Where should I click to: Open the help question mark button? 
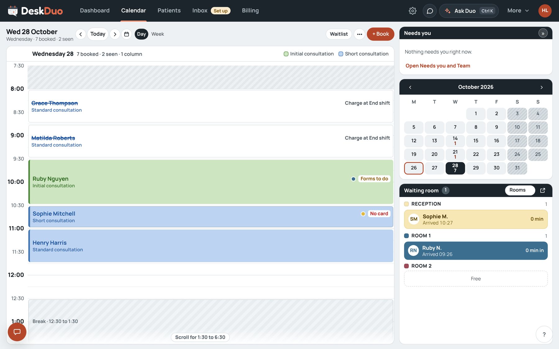coord(544,334)
